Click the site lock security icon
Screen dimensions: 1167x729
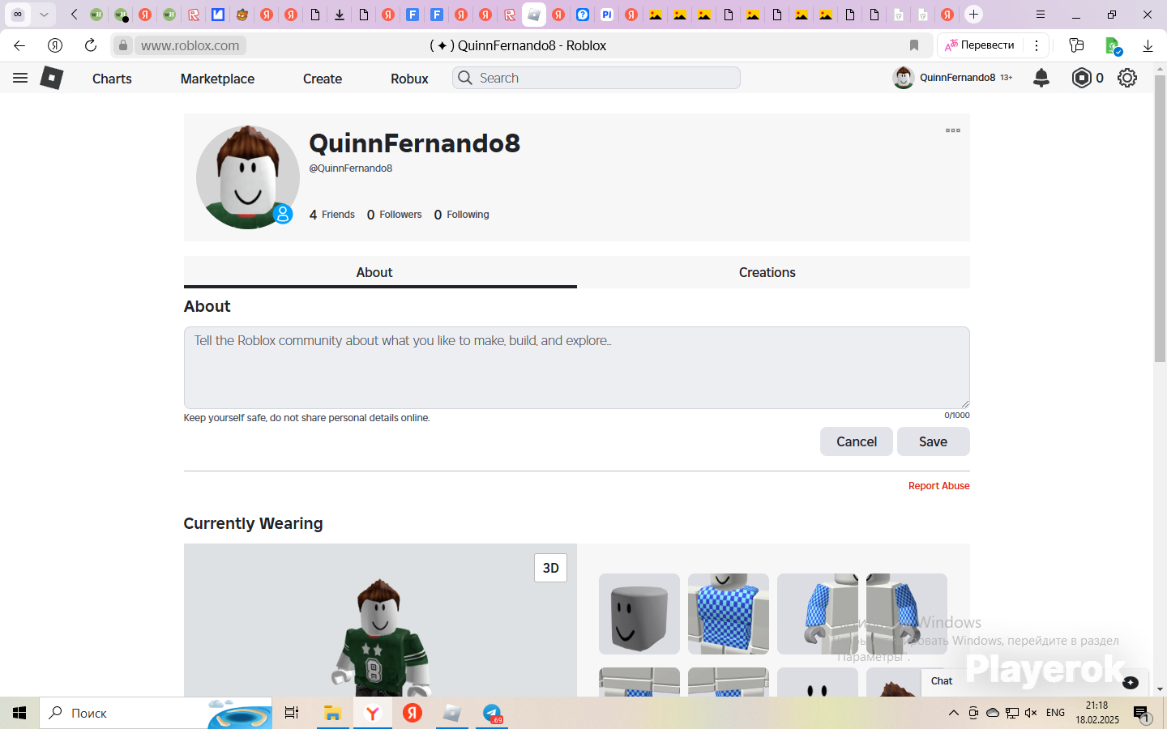(x=122, y=45)
